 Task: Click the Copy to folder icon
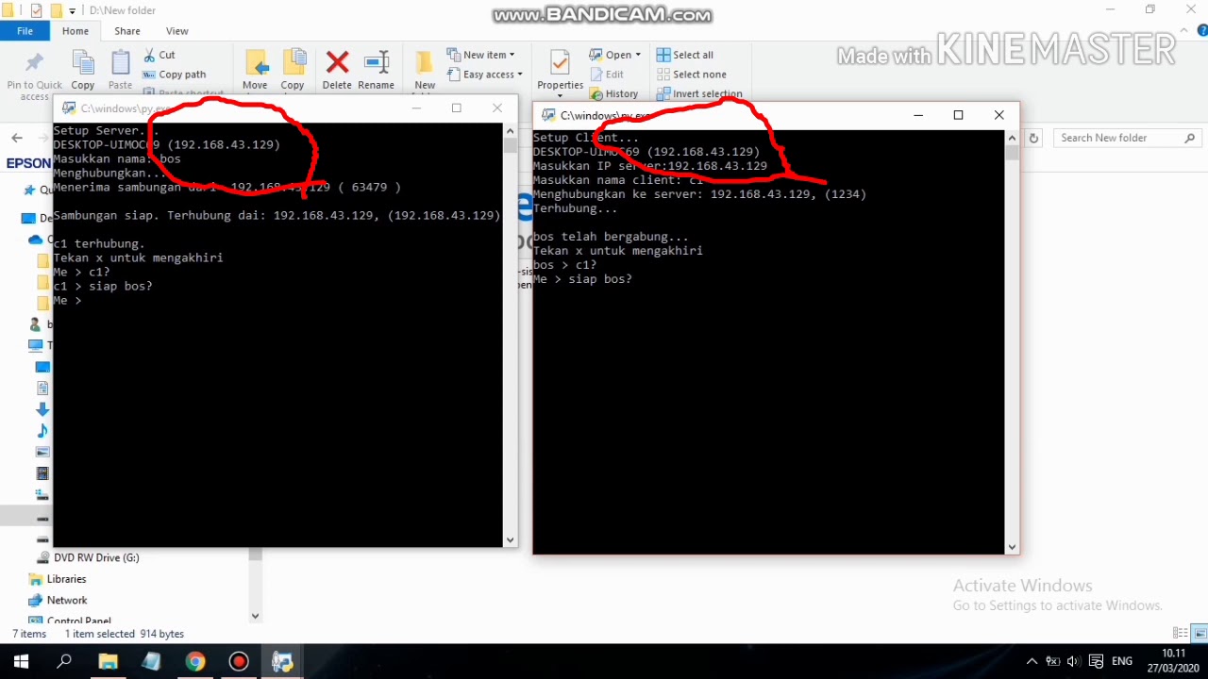coord(293,63)
